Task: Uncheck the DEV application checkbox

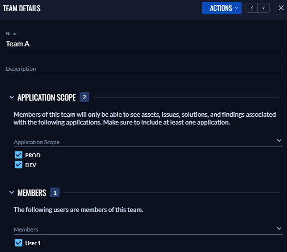Action: [19, 165]
